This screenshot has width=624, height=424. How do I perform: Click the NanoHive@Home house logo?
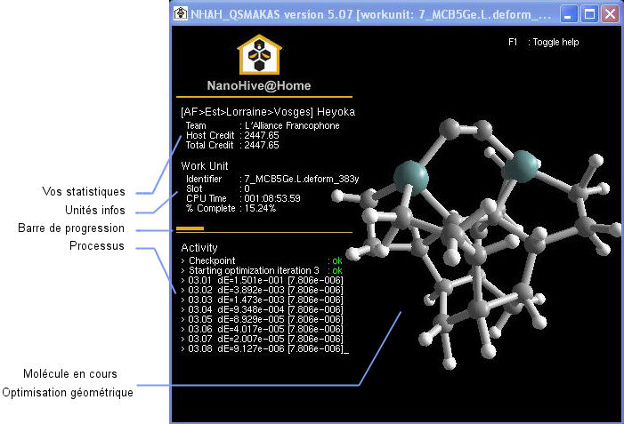tap(260, 54)
